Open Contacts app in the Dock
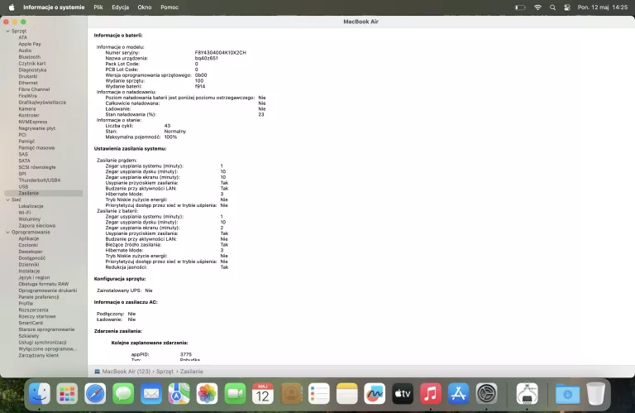This screenshot has height=413, width=635. [x=291, y=393]
